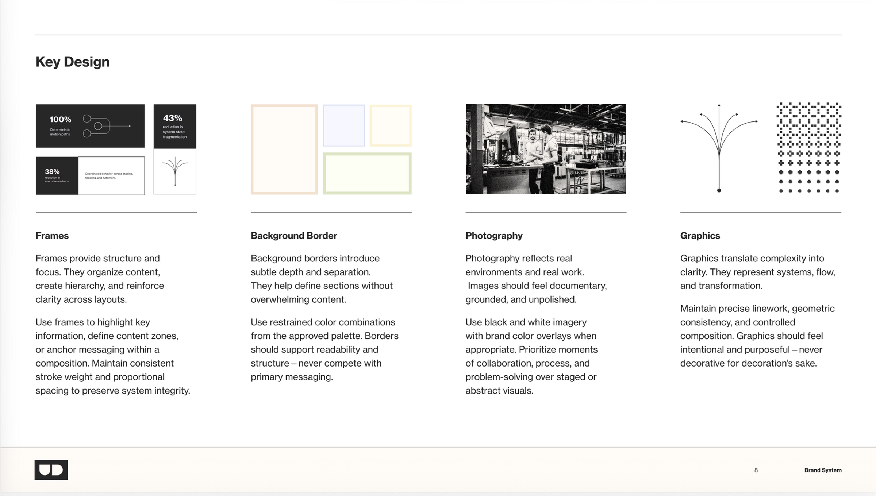Click the small branching tree icon frame
Viewport: 876px width, 496px height.
tap(175, 171)
